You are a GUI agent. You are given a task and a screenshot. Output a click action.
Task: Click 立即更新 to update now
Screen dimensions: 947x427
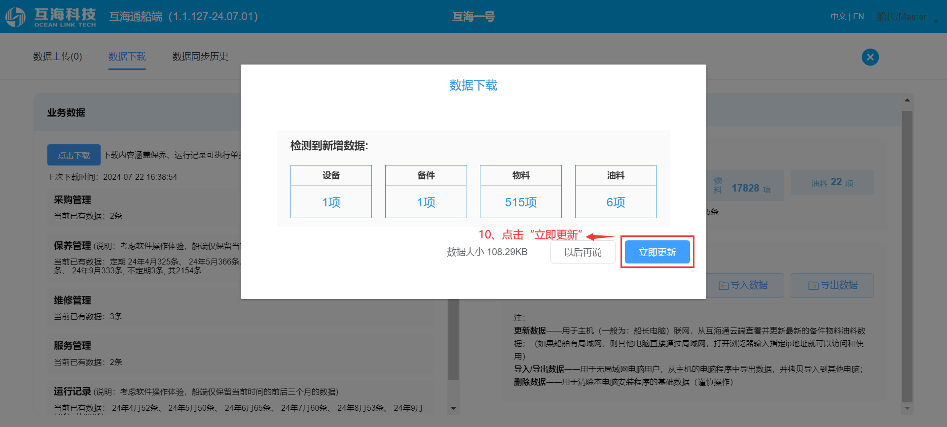point(657,252)
